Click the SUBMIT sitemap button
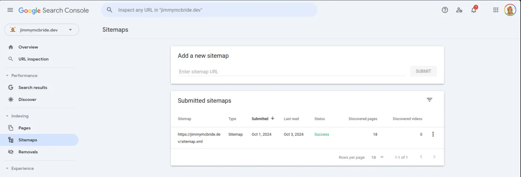This screenshot has height=177, width=521. pyautogui.click(x=423, y=71)
